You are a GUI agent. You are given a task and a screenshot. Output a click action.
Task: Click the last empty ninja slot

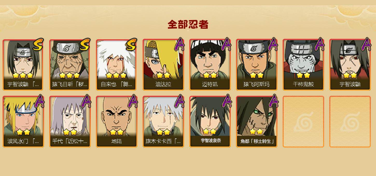pos(350,122)
